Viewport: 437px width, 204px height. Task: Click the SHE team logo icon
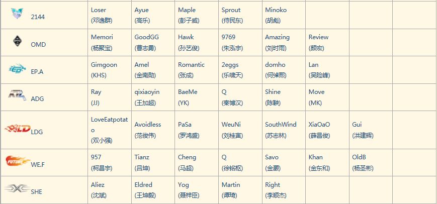click(x=17, y=189)
